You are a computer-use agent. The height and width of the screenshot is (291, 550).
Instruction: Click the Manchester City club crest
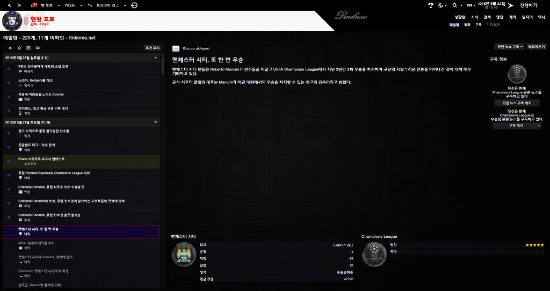(x=183, y=254)
